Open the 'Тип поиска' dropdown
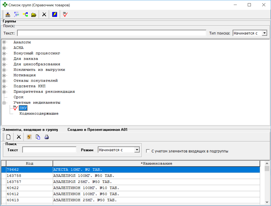 265,33
